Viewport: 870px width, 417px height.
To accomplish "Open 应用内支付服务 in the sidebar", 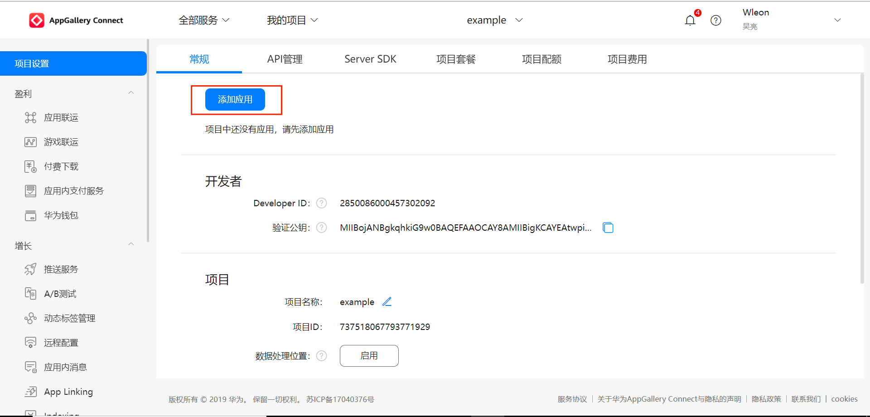I will [74, 191].
